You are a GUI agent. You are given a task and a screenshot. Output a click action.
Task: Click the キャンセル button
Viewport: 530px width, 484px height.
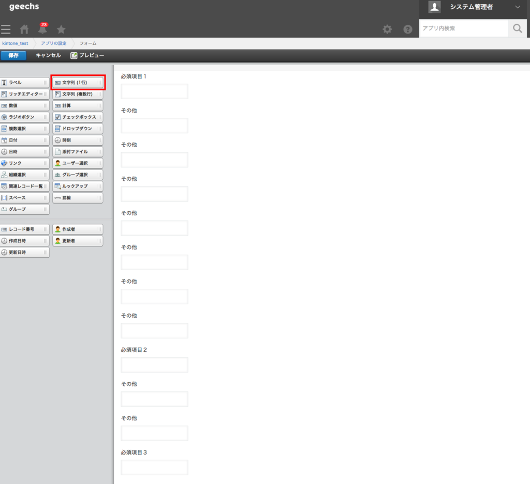pyautogui.click(x=48, y=55)
